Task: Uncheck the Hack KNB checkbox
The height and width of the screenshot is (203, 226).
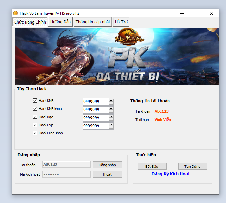Action: point(35,101)
